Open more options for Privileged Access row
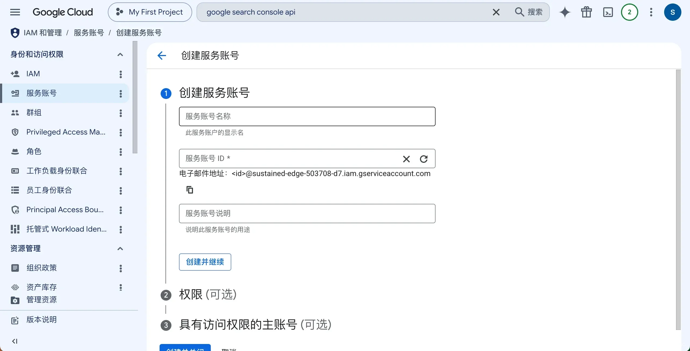This screenshot has height=351, width=690. [x=121, y=132]
